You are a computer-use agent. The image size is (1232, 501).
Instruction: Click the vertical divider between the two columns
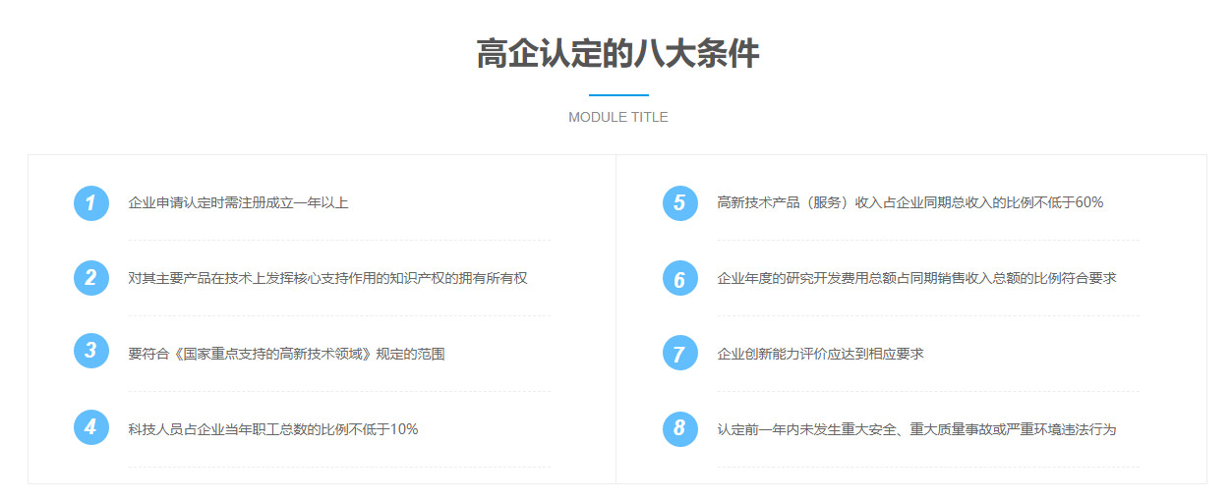pyautogui.click(x=616, y=319)
